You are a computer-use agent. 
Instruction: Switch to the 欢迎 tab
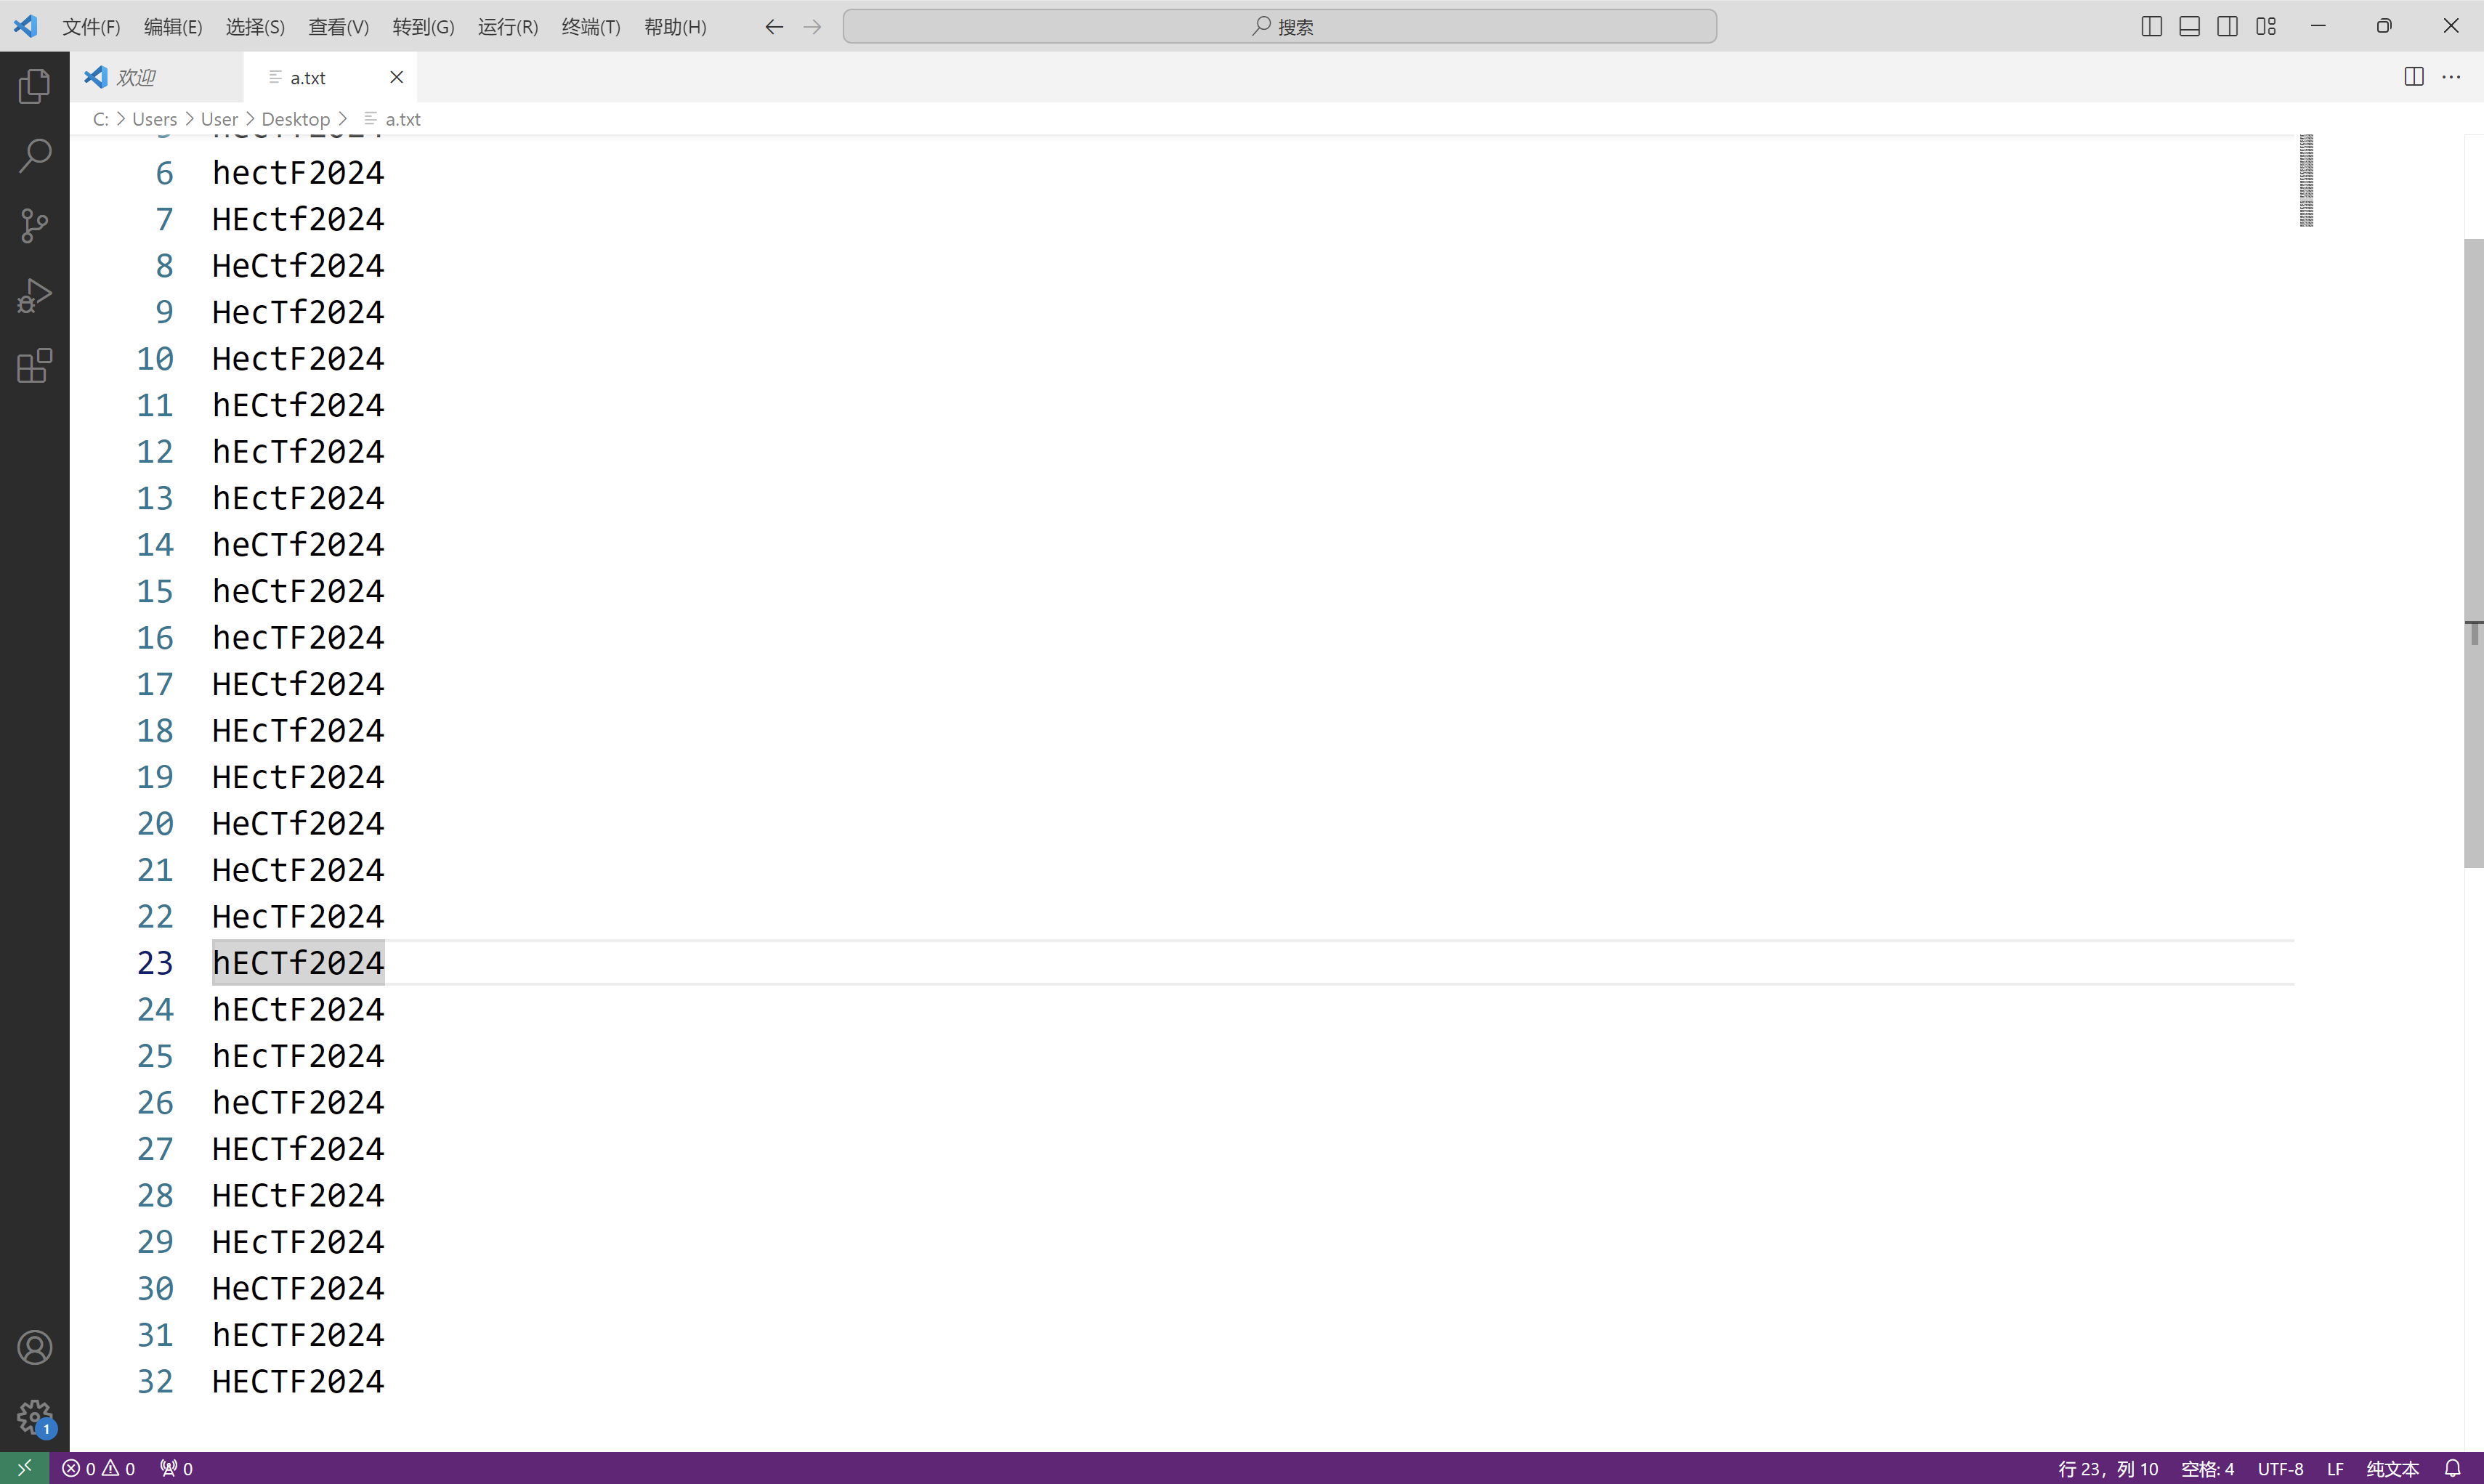[137, 77]
